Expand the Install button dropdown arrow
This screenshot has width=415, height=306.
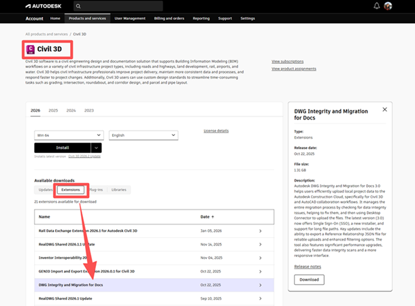97,148
